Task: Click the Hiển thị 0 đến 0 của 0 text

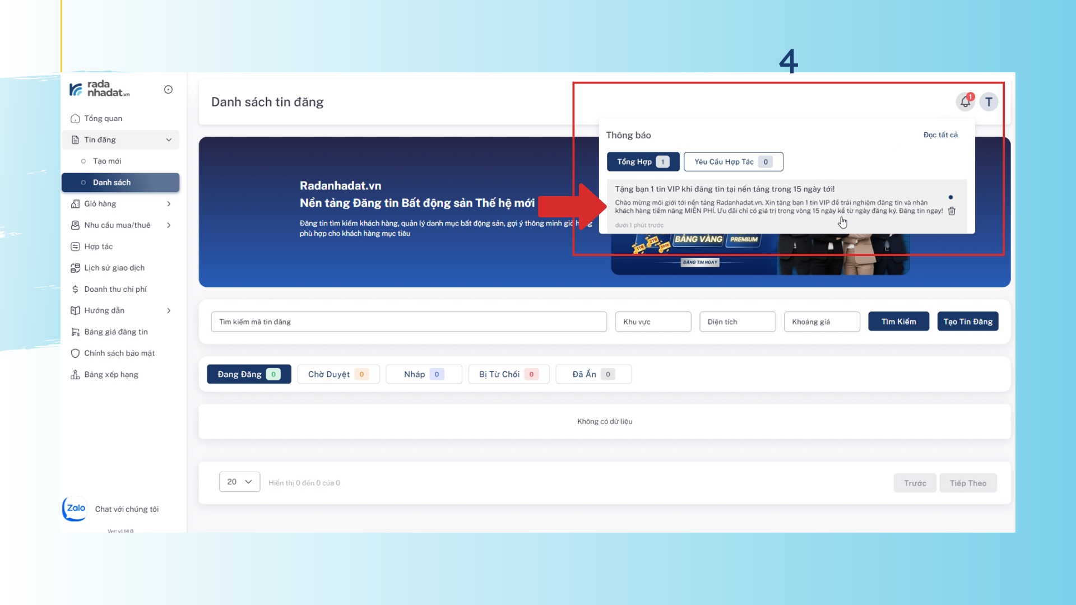Action: click(304, 483)
